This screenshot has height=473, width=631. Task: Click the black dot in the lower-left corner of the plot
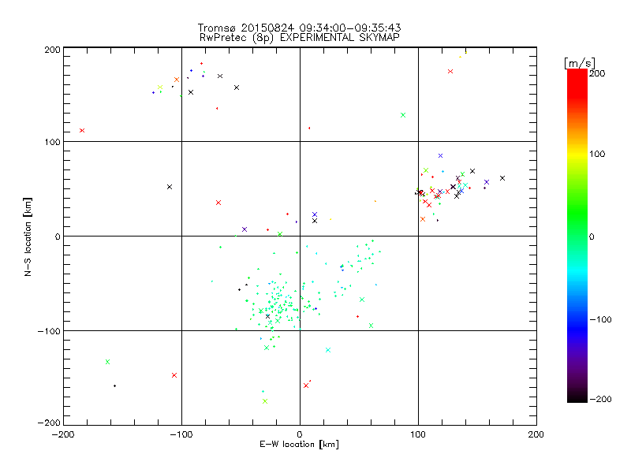tap(114, 386)
